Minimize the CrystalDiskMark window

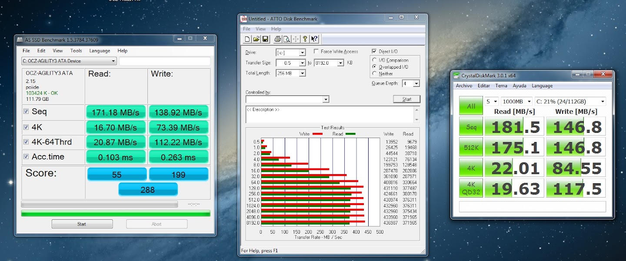pos(577,74)
